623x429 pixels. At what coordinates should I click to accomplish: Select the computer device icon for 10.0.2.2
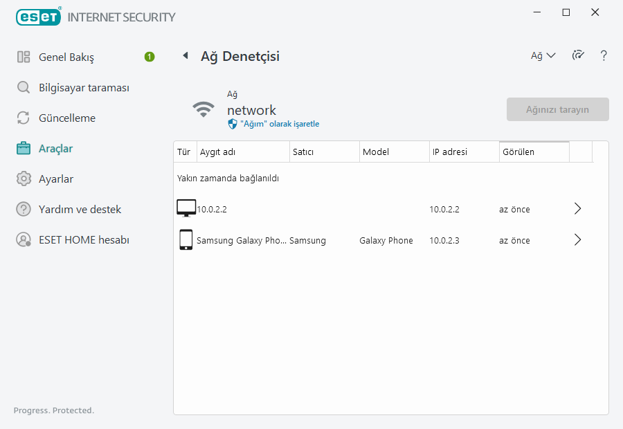[x=186, y=208]
